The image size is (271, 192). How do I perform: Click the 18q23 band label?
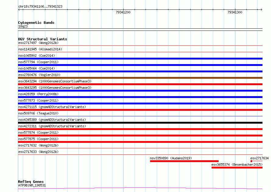pyautogui.click(x=23, y=26)
